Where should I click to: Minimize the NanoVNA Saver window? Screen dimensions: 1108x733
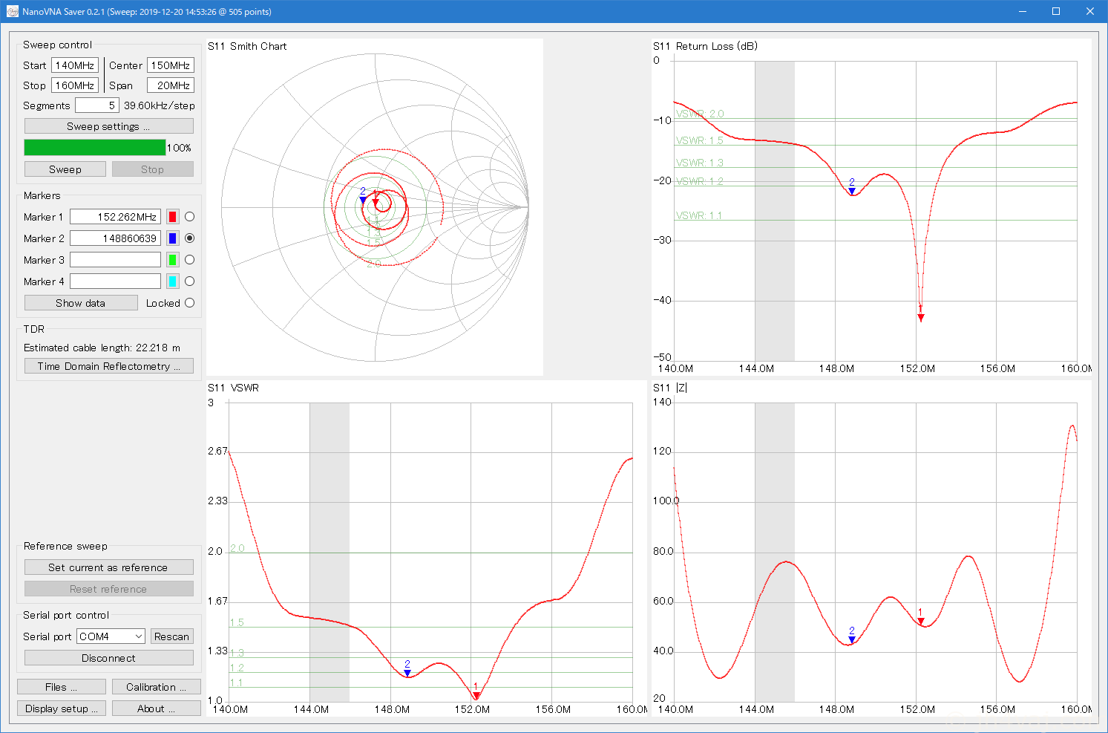1022,11
